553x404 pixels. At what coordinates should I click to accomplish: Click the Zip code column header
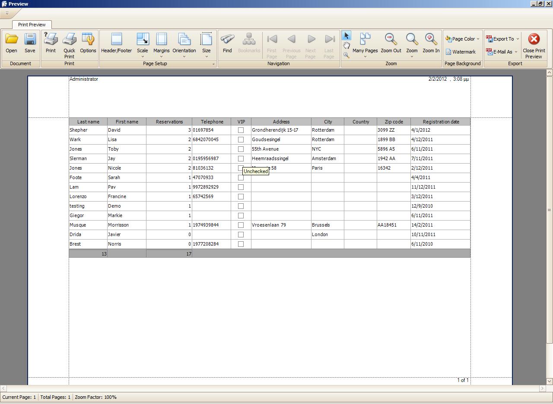click(394, 122)
